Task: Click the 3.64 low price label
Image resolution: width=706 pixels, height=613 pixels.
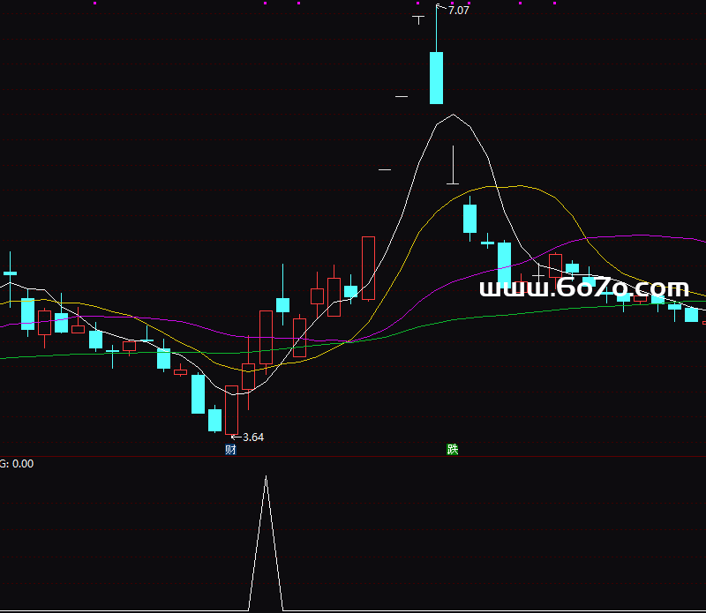Action: pos(252,437)
